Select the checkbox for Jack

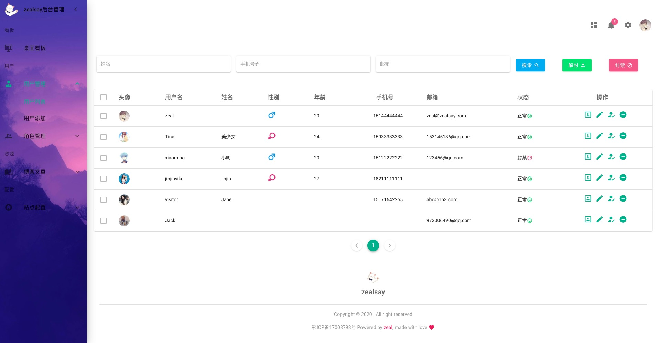(x=104, y=221)
